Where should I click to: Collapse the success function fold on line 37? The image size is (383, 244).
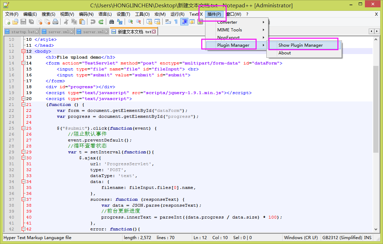[x=23, y=199]
